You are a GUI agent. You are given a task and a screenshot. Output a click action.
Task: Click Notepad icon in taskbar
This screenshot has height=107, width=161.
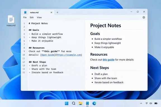click(x=87, y=103)
